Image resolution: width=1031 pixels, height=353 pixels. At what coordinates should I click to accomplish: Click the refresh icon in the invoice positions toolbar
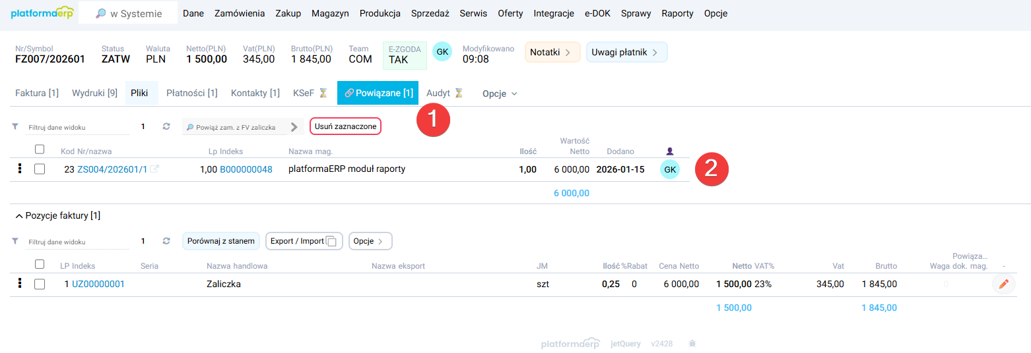click(167, 241)
